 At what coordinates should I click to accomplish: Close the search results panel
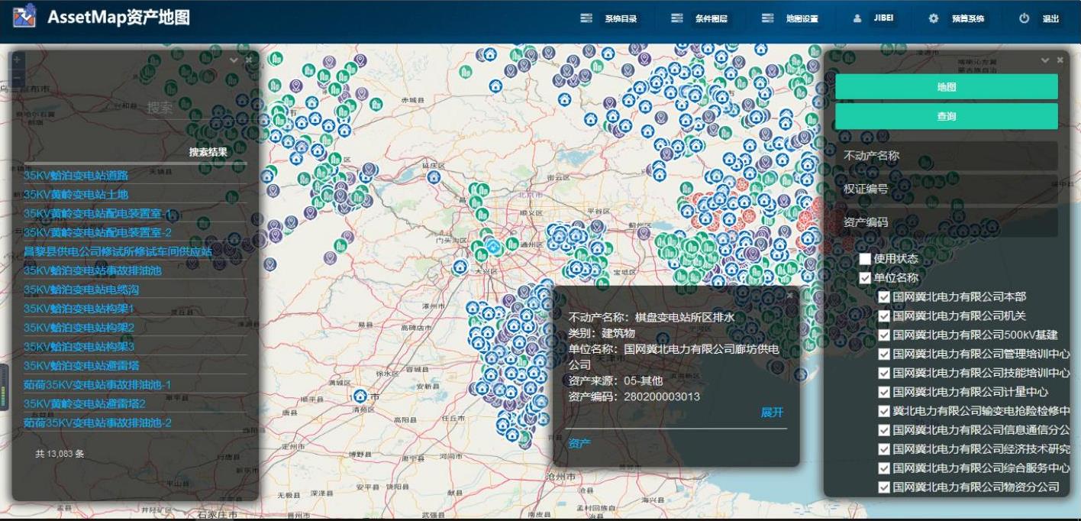[249, 59]
